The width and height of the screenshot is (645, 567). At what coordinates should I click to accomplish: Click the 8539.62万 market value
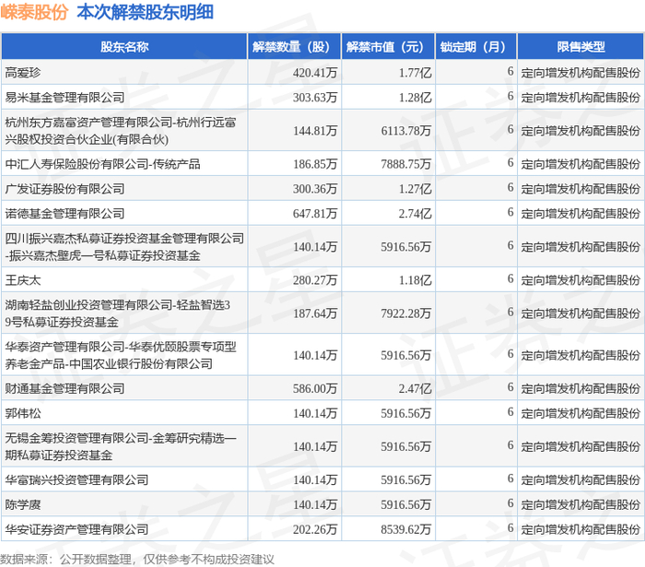click(x=405, y=529)
